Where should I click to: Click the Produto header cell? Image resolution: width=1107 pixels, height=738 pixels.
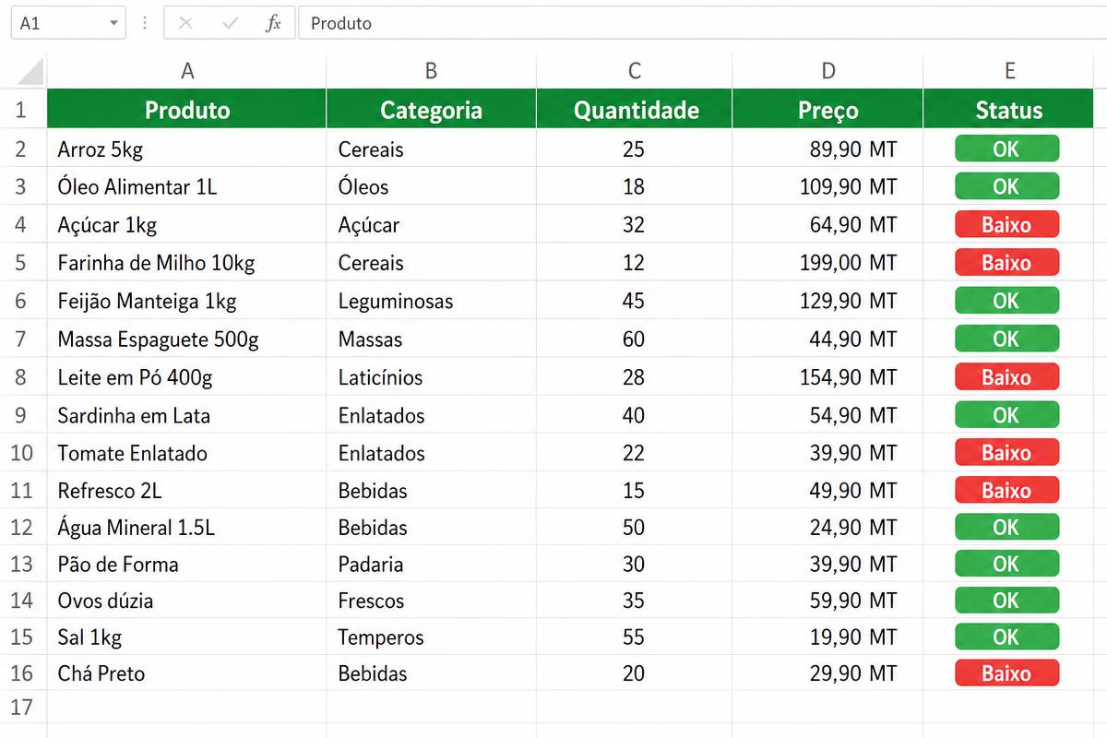187,110
